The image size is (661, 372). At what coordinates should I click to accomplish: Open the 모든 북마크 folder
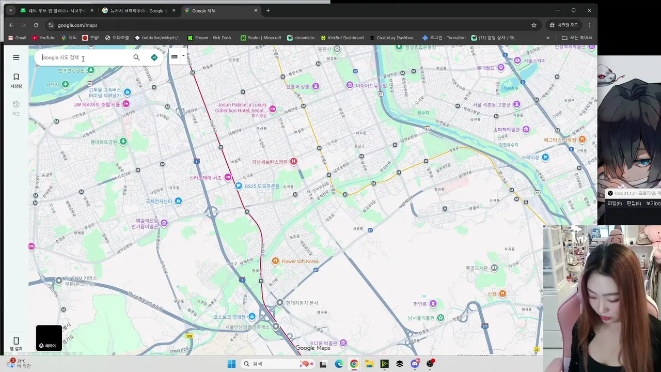pos(577,38)
